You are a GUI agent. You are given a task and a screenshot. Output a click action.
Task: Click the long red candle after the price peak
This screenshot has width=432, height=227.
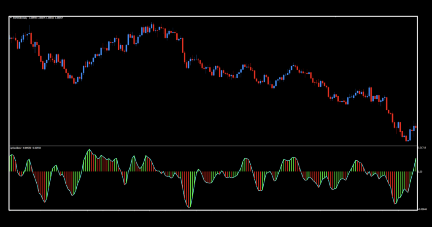183,45
